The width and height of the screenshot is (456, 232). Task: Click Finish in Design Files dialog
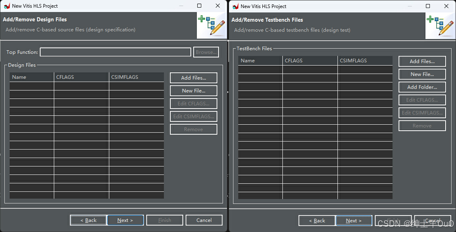(x=165, y=220)
